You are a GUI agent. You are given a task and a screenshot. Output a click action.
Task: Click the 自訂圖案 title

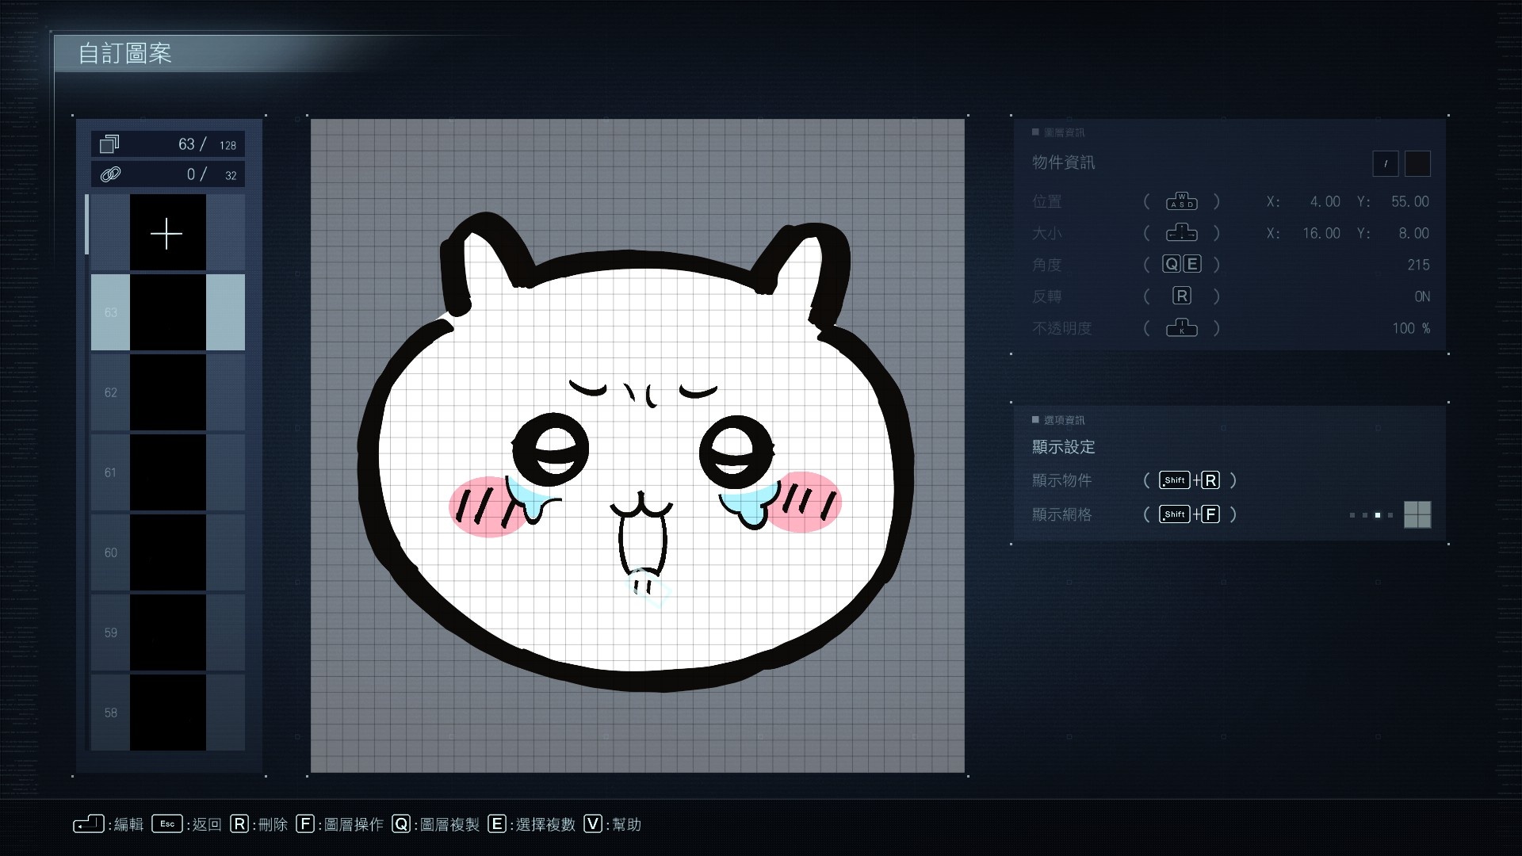pos(125,54)
